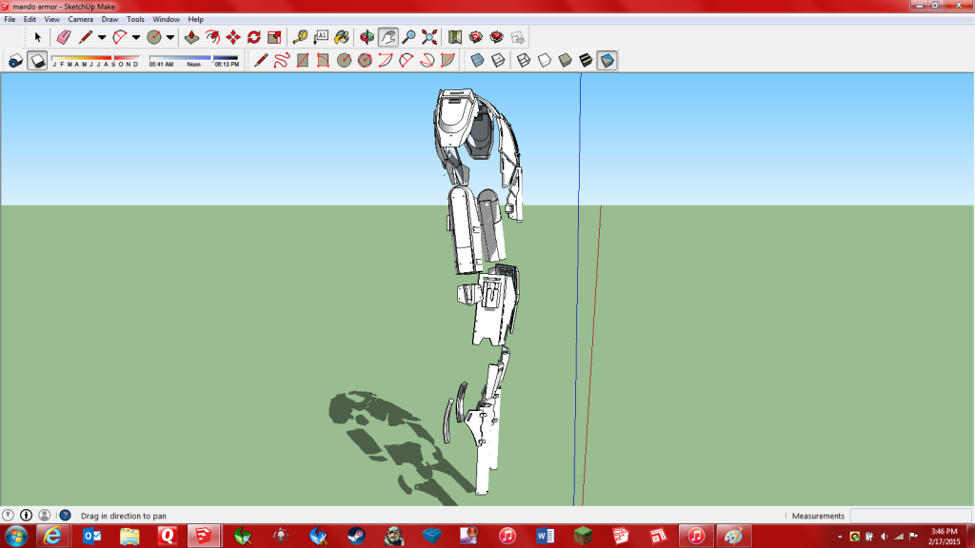Select the Pan hand tool
This screenshot has width=975, height=548.
(x=388, y=37)
